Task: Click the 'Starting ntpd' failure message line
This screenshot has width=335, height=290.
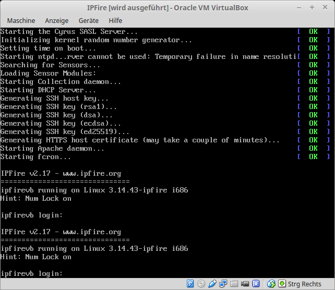Action: [x=149, y=56]
